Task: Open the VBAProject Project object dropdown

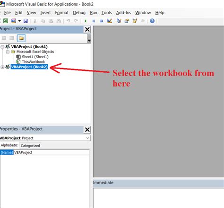Action: pos(88,138)
